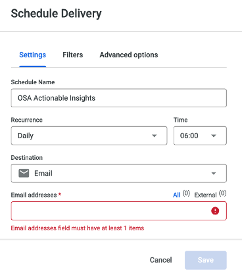Open the Recurrence dropdown set to Daily
Viewport: 242px width, 279px height.
pos(89,136)
